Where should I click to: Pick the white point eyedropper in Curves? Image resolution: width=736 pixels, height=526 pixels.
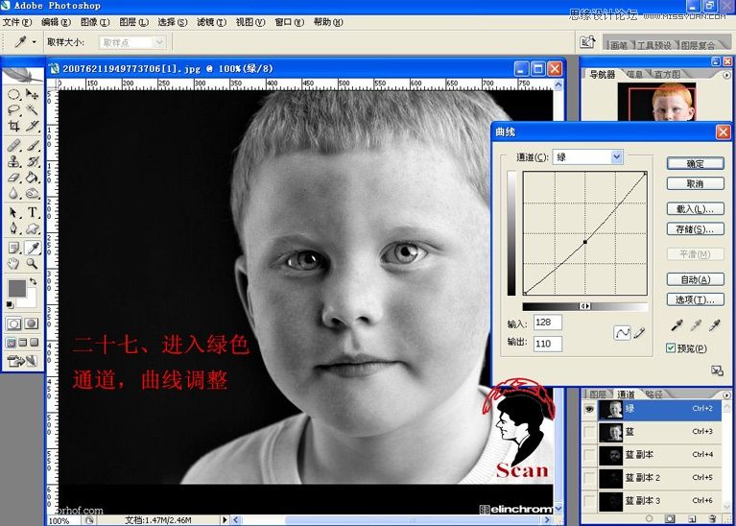714,324
